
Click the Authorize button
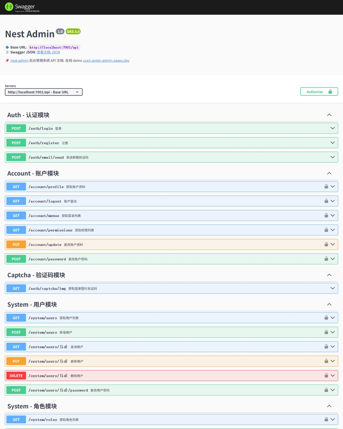[319, 91]
